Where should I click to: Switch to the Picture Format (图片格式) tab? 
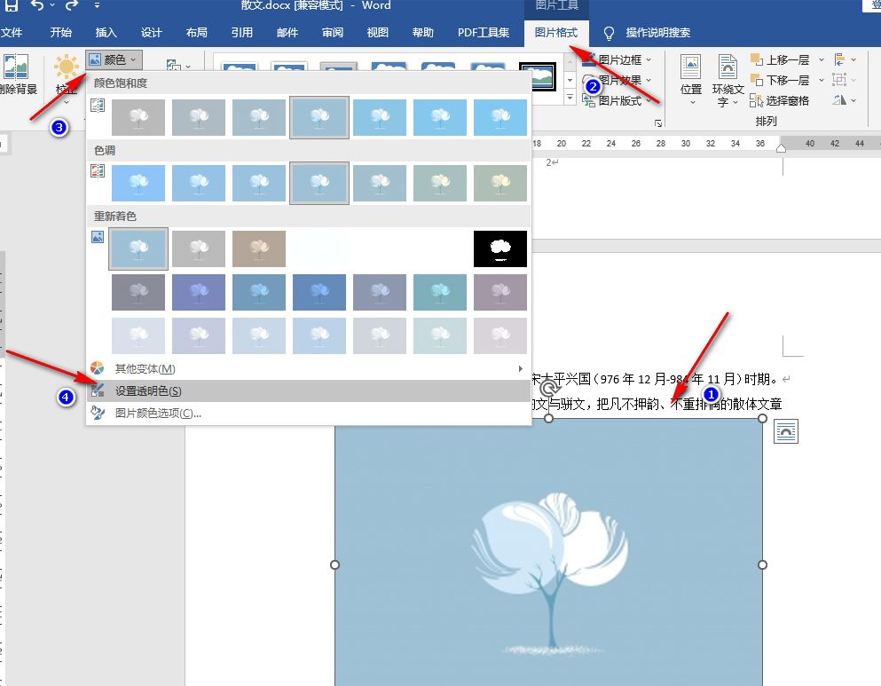556,33
